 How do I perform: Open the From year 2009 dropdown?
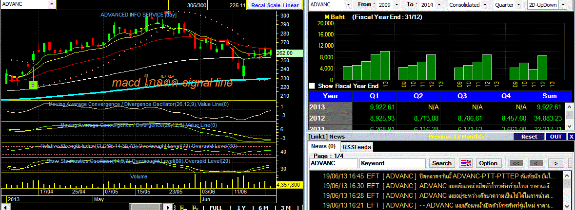tap(396, 5)
